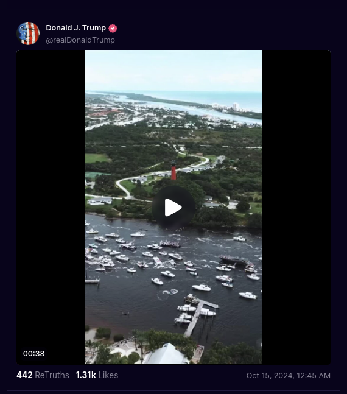347x394 pixels.
Task: Show the 1.31k Likes list
Action: (97, 375)
